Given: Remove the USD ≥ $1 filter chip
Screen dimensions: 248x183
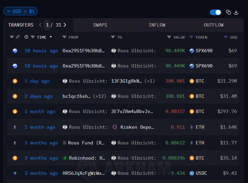Looking at the screenshot, I should coord(9,11).
